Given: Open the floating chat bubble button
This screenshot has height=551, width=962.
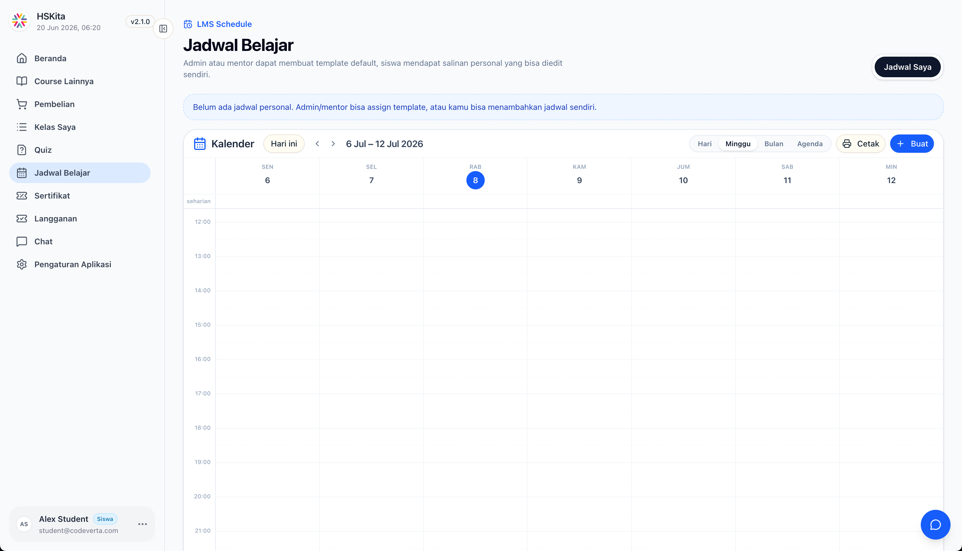Looking at the screenshot, I should [935, 524].
